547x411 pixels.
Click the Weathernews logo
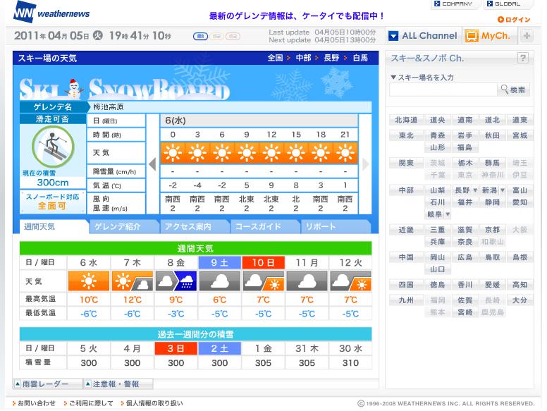point(51,13)
